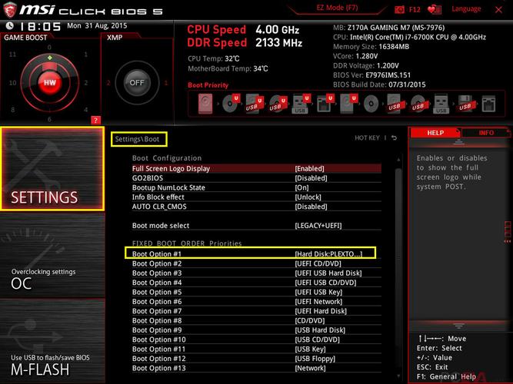Select the legacy CD/DVD boot priority icon
Image resolution: width=513 pixels, height=384 pixels.
point(371,104)
